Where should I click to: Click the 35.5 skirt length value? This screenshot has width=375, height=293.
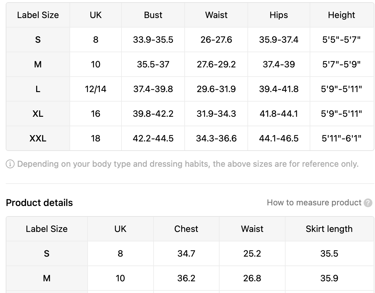[329, 253]
